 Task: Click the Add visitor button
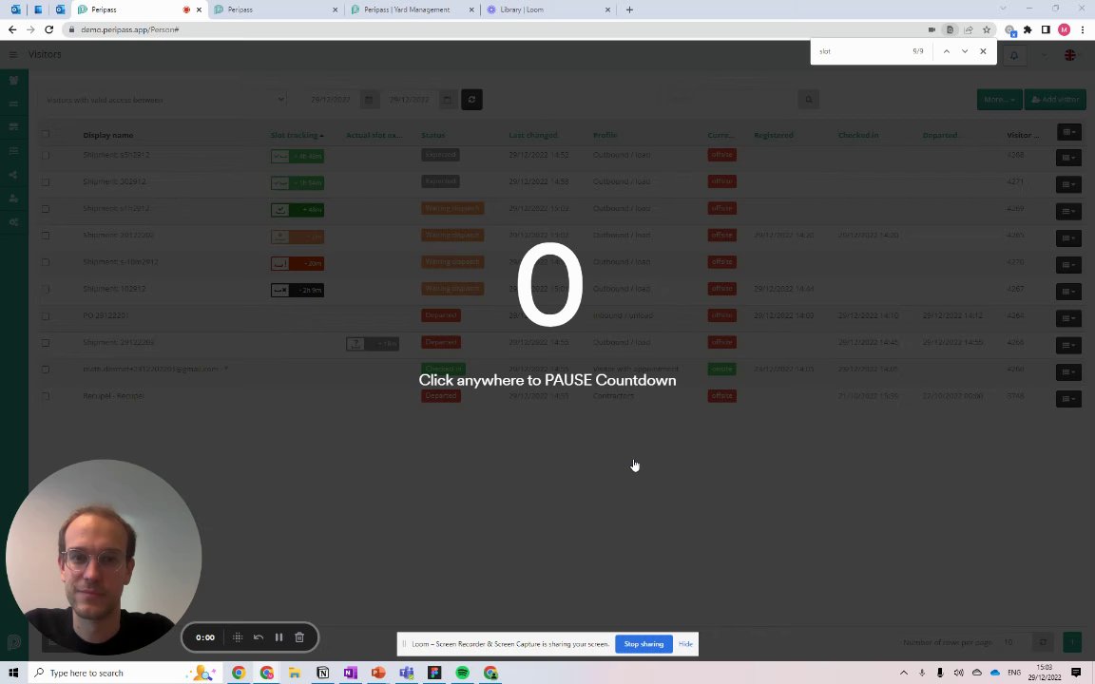point(1055,100)
